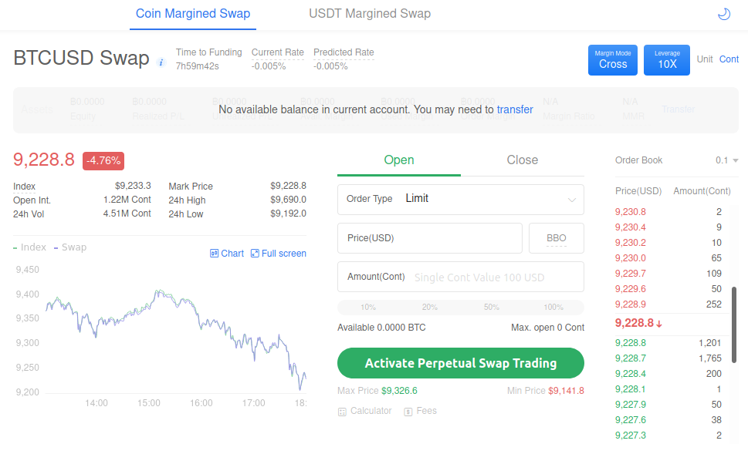View the Fees information
This screenshot has height=454, width=748.
[x=421, y=412]
